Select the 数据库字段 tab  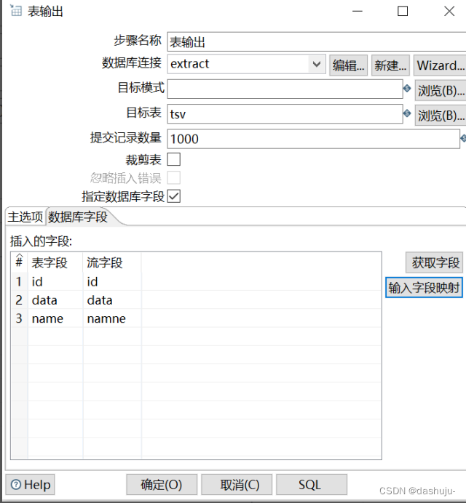pos(78,217)
